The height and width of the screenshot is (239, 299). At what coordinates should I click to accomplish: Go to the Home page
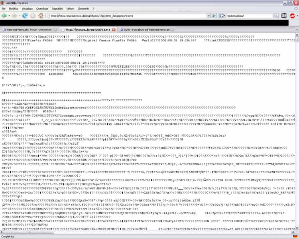tap(41, 16)
